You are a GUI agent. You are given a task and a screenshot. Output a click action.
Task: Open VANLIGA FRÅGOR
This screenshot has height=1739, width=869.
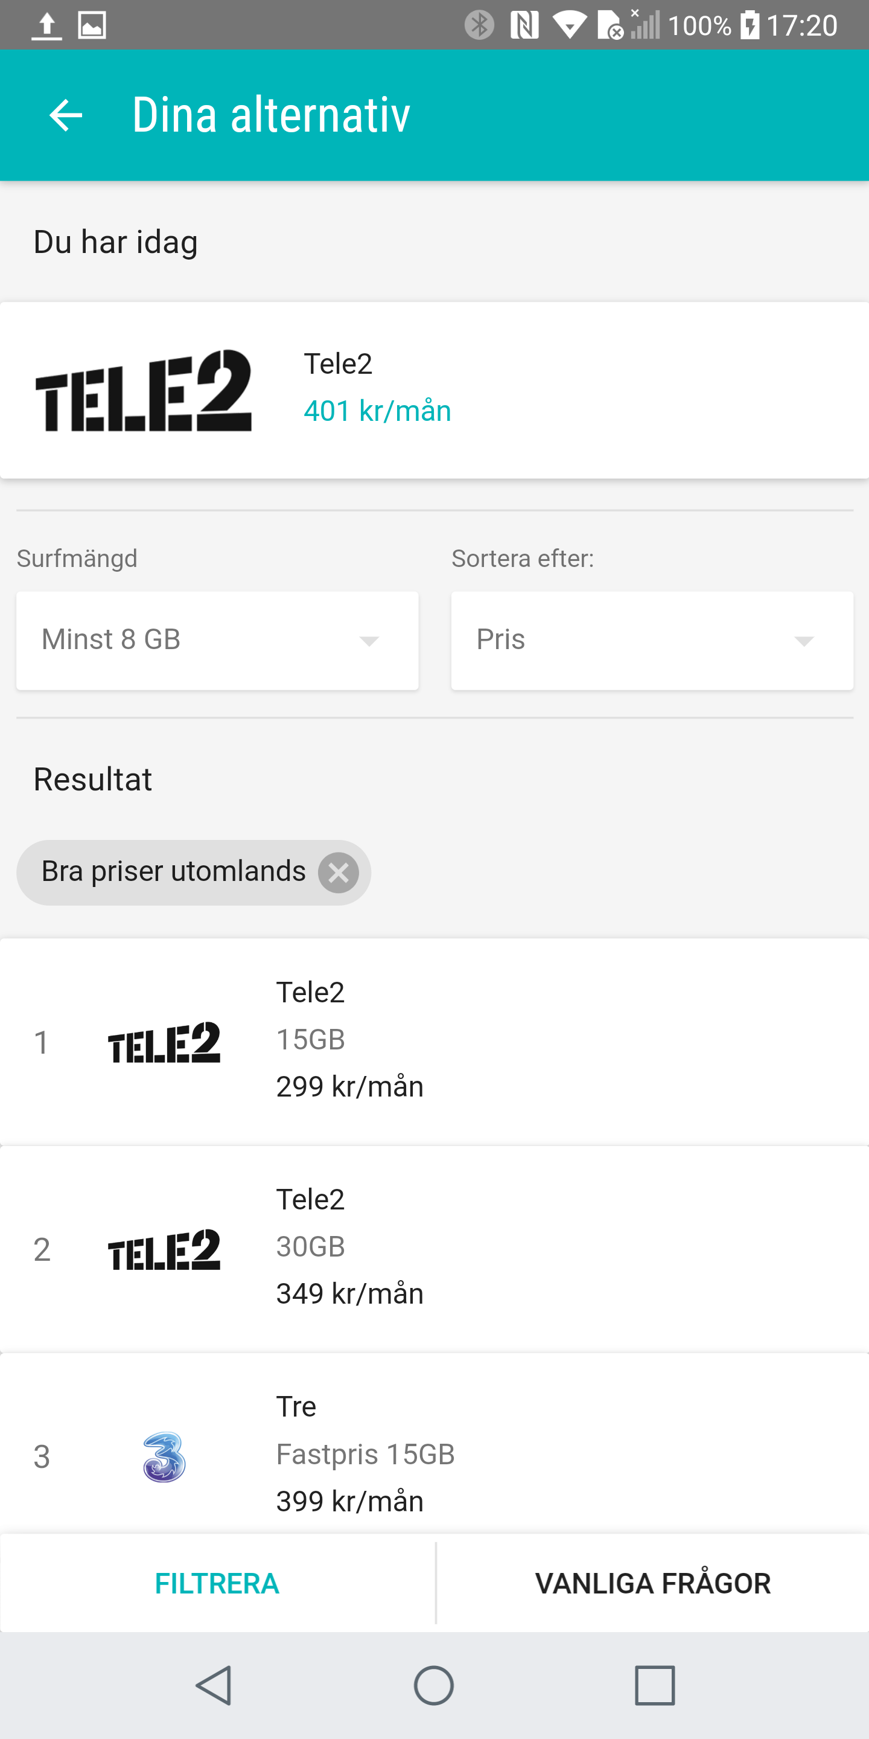[x=652, y=1583]
